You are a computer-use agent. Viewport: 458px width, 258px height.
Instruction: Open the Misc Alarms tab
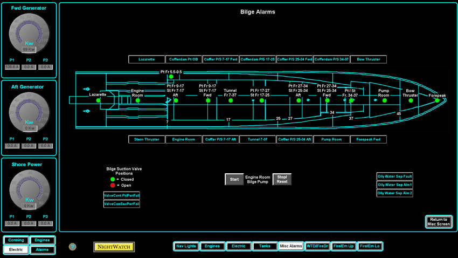291,246
